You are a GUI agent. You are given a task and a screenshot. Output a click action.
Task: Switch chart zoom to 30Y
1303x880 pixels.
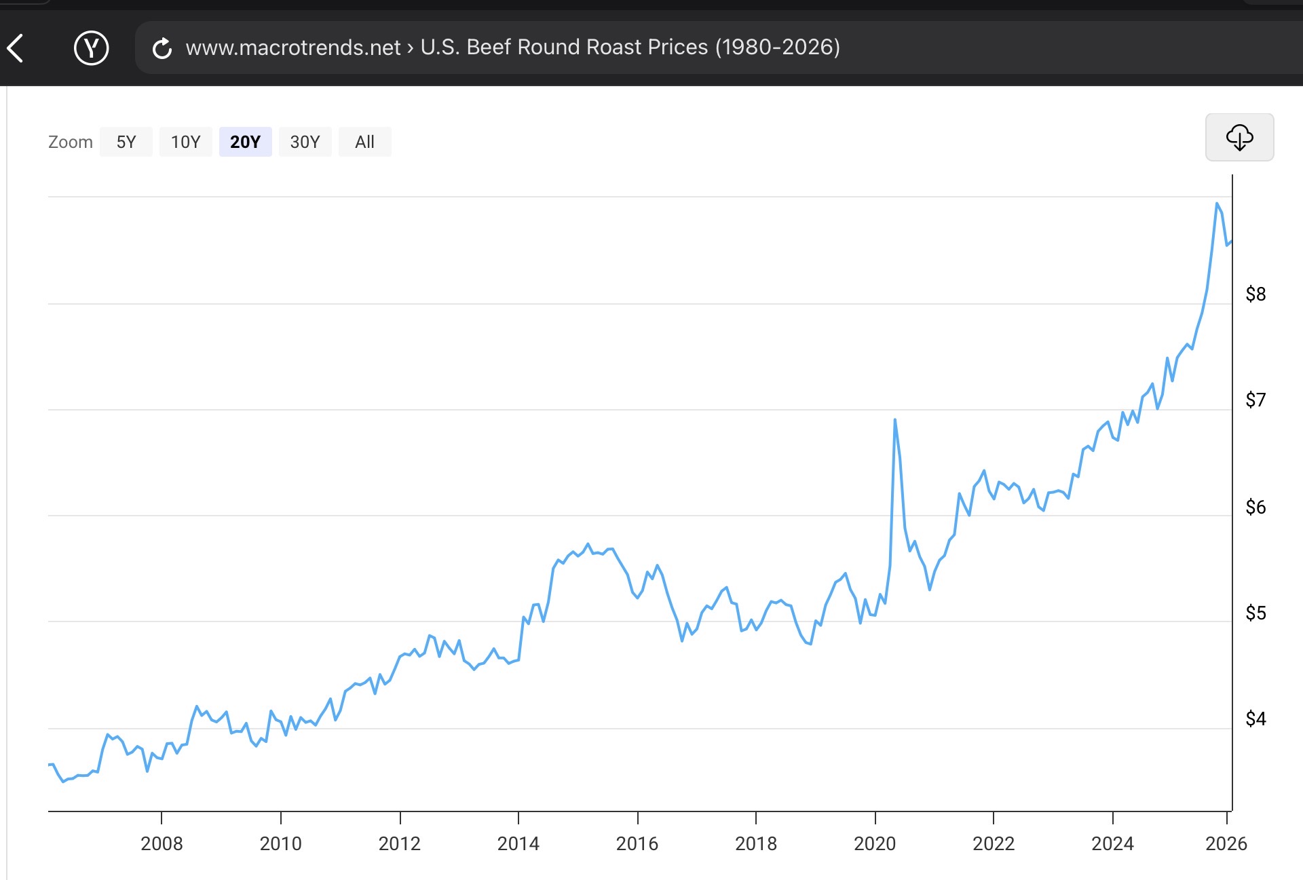pos(305,142)
